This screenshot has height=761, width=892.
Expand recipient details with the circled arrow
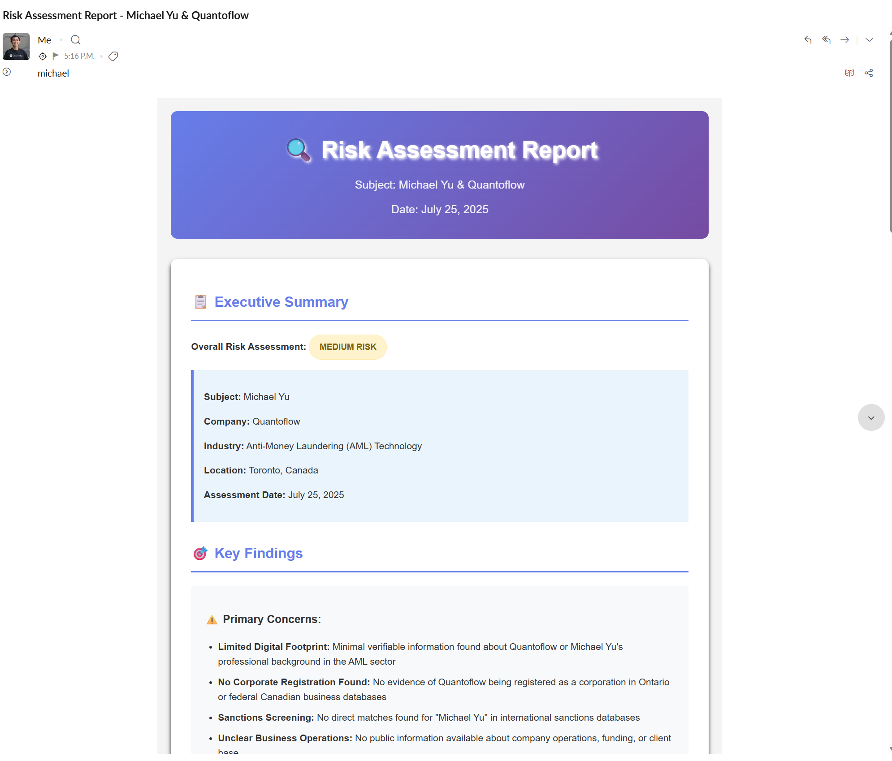click(x=7, y=72)
